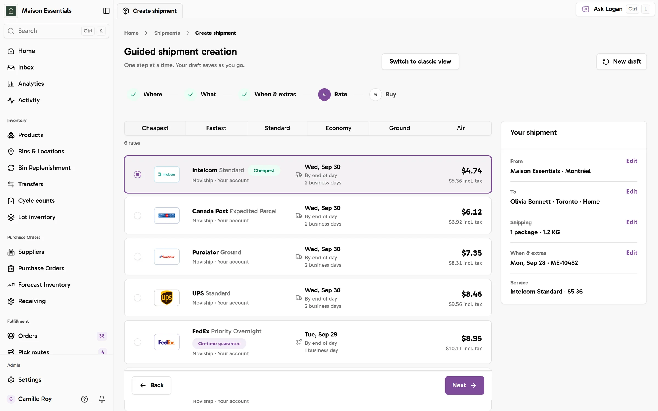
Task: Go to Home breadcrumb
Action: click(131, 33)
